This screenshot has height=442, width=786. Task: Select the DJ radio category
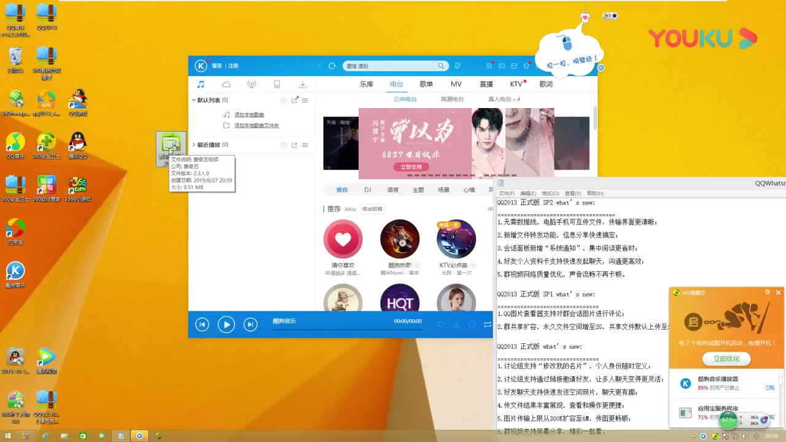(x=368, y=190)
